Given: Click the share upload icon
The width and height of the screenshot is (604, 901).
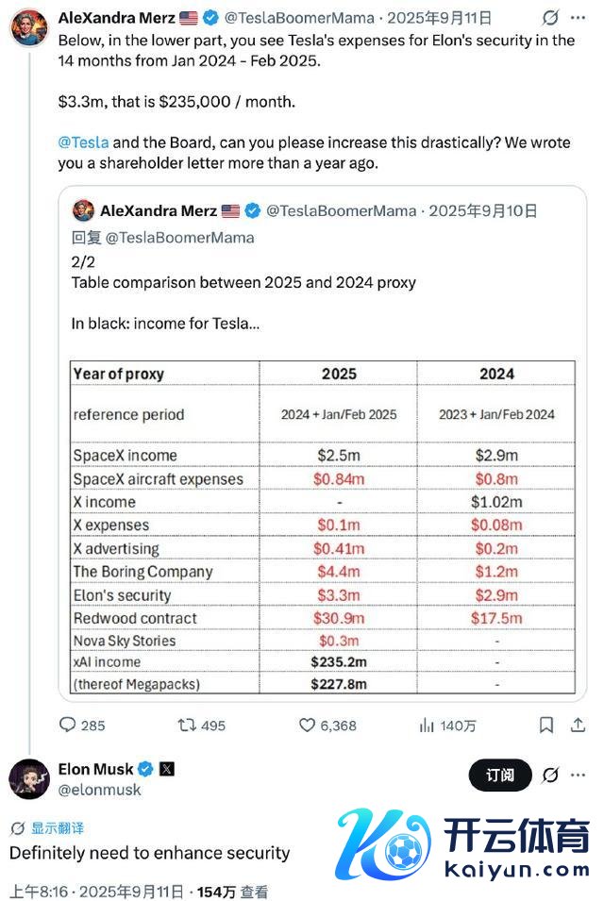Looking at the screenshot, I should point(578,726).
